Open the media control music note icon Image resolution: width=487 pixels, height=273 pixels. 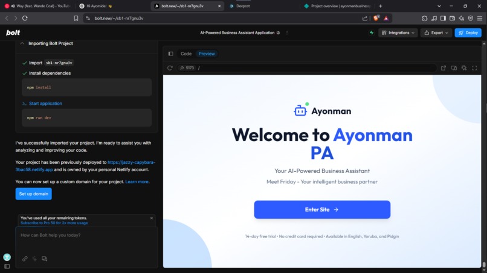point(434,18)
